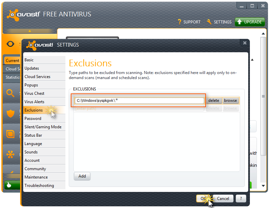Open the magnifier Scan Computer icon

click(10, 93)
